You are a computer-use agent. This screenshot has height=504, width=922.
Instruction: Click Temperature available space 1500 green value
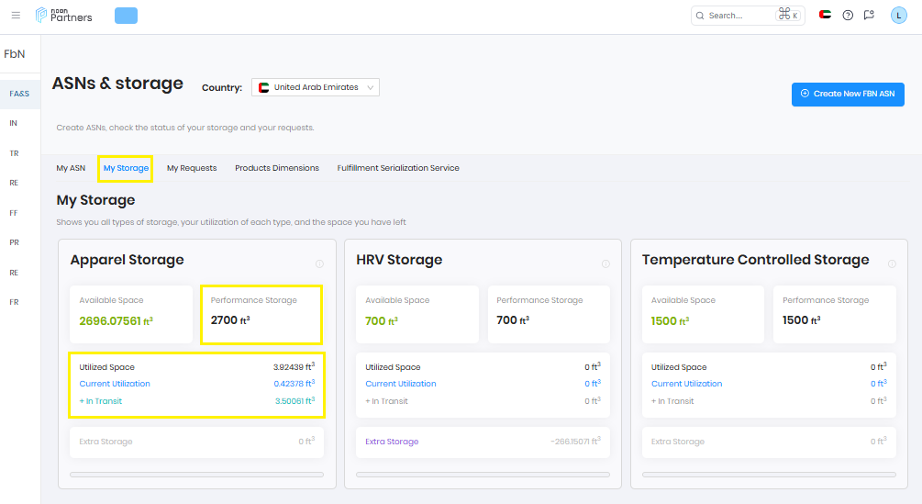(x=670, y=321)
